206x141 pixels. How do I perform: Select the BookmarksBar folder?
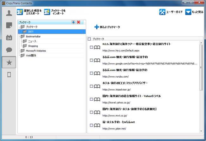pos(33,36)
